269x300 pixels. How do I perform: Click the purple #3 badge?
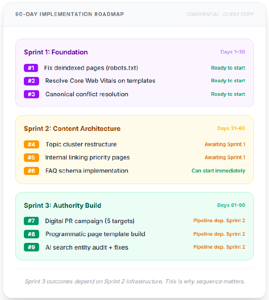coord(31,94)
